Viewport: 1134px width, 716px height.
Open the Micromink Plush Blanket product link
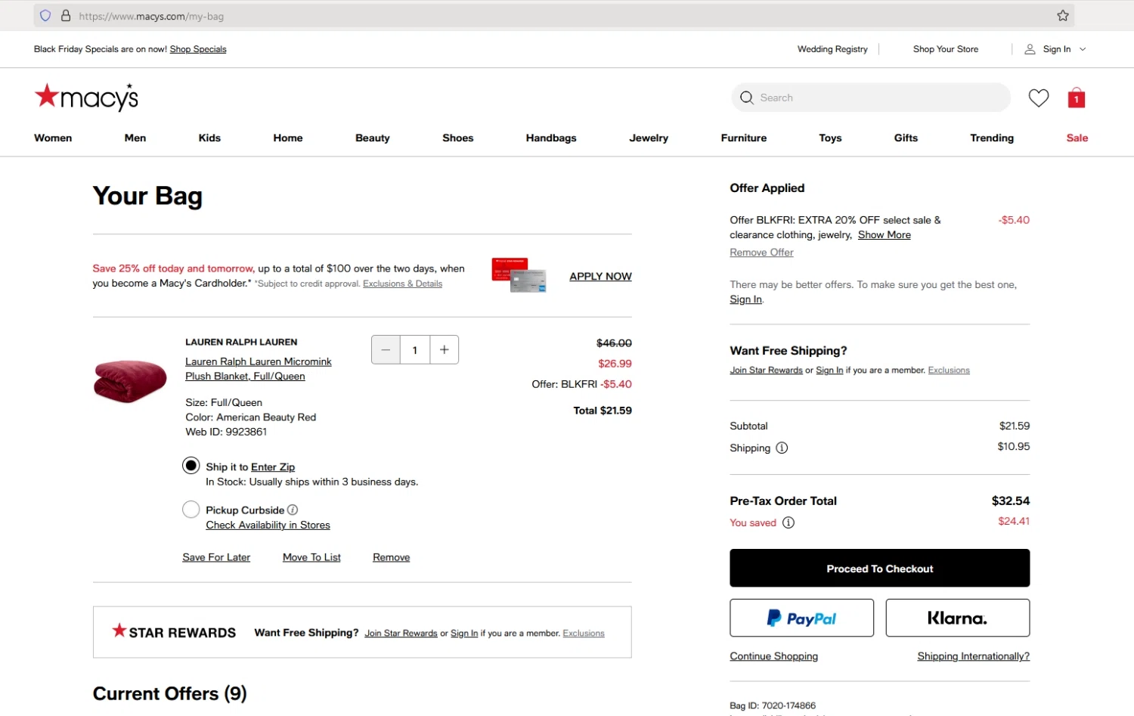259,369
